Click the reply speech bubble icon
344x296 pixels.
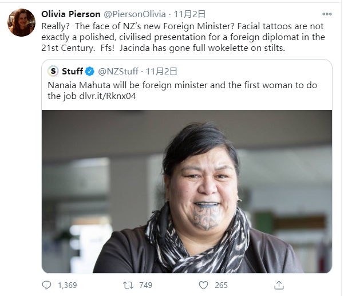[x=47, y=285]
